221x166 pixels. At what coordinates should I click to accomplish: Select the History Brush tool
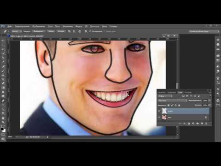(x=3, y=79)
